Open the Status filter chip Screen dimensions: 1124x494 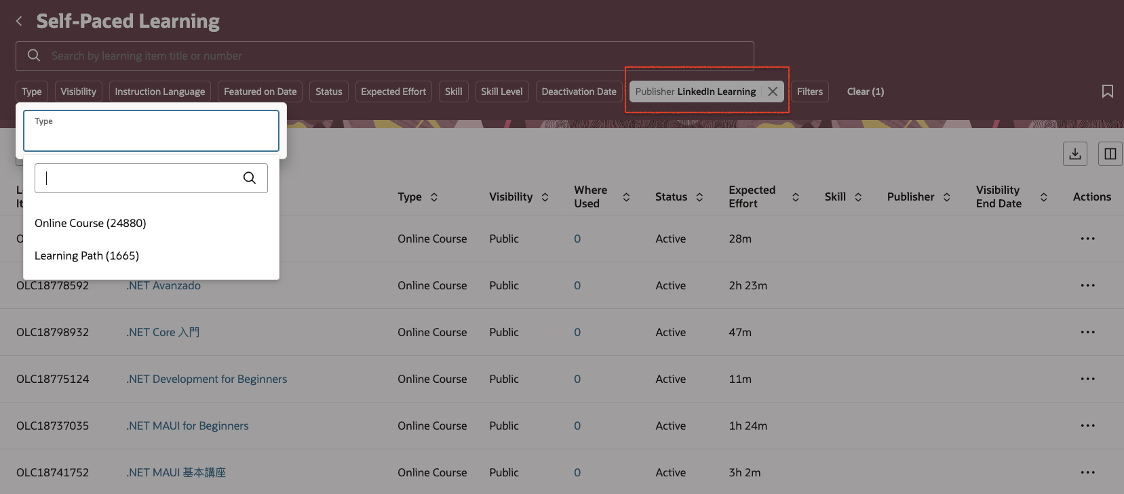click(329, 91)
